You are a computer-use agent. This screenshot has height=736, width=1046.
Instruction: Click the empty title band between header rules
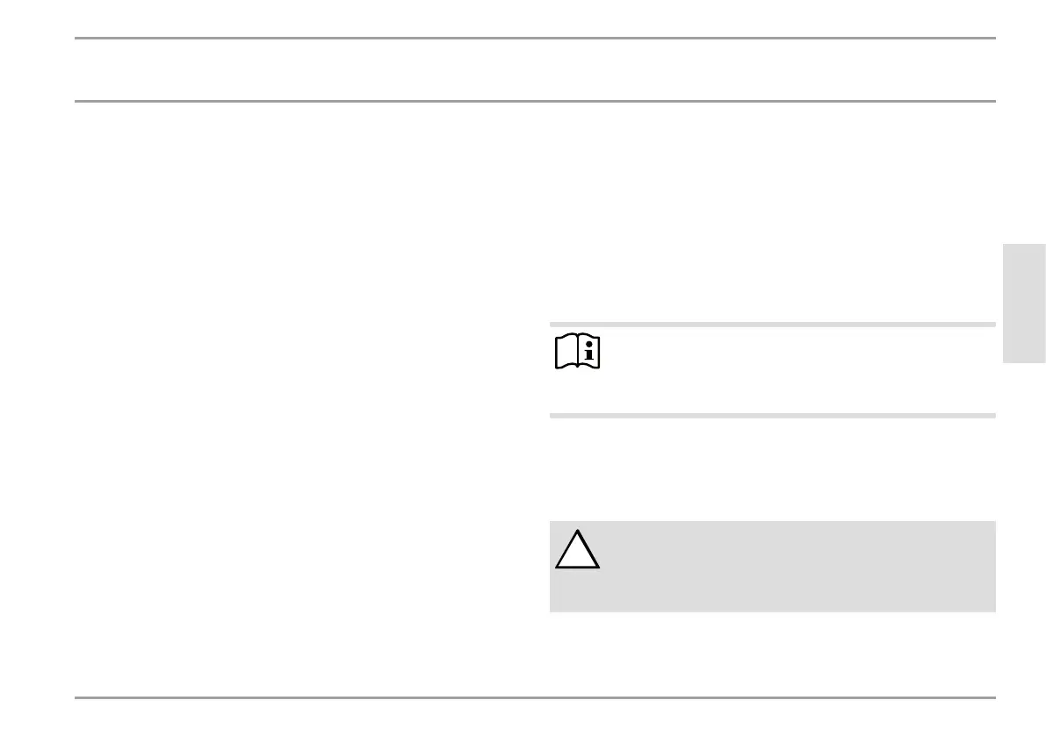[535, 70]
